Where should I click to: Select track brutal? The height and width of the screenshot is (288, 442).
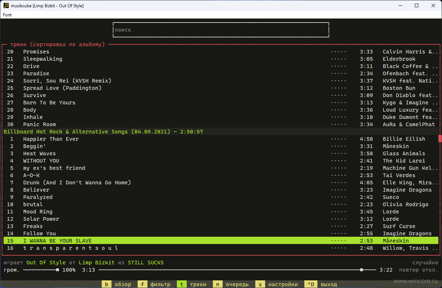[221, 204]
